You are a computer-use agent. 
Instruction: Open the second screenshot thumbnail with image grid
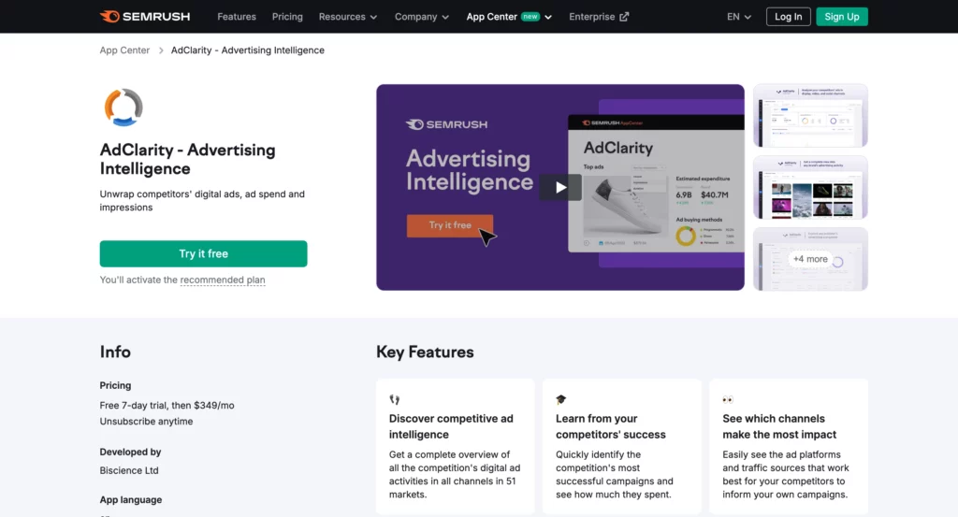point(810,187)
